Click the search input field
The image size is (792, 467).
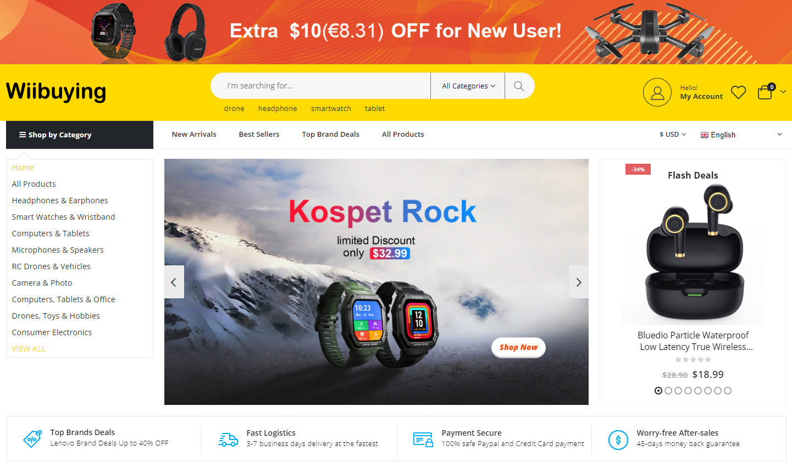[x=320, y=86]
